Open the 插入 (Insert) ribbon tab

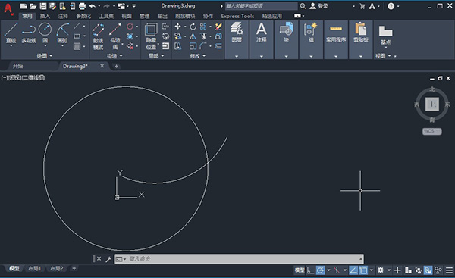coord(45,16)
